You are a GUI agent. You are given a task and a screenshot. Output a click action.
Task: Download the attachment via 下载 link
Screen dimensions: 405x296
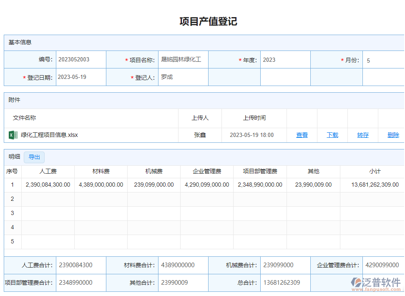pyautogui.click(x=332, y=135)
